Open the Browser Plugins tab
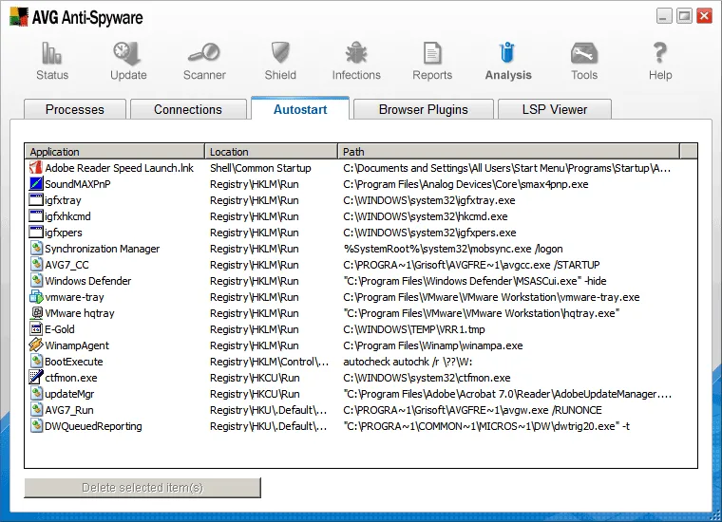Image resolution: width=722 pixels, height=522 pixels. pyautogui.click(x=423, y=109)
